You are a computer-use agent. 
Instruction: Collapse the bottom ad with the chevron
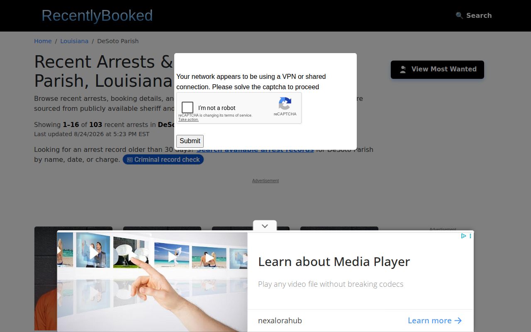point(265,226)
